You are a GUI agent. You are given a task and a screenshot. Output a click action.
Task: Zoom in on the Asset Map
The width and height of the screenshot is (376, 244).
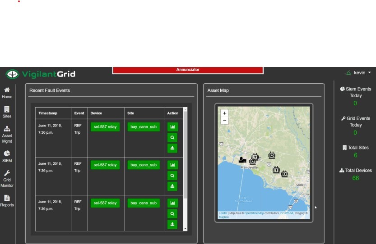tap(224, 113)
